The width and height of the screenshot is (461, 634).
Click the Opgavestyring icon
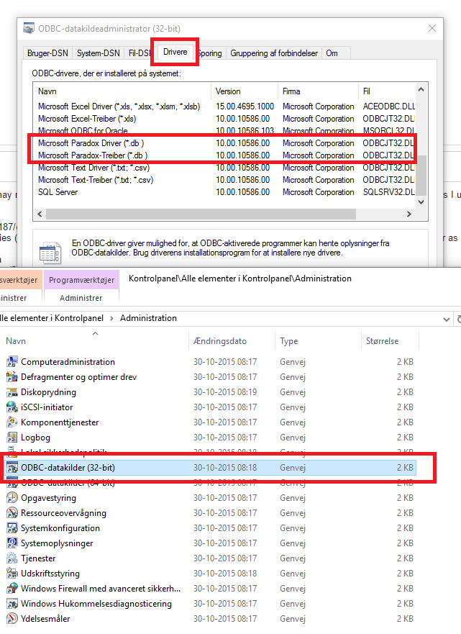(12, 498)
